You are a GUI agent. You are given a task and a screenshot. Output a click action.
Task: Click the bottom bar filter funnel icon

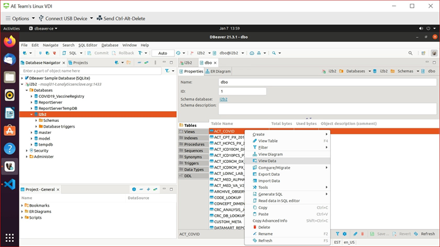coord(337,234)
